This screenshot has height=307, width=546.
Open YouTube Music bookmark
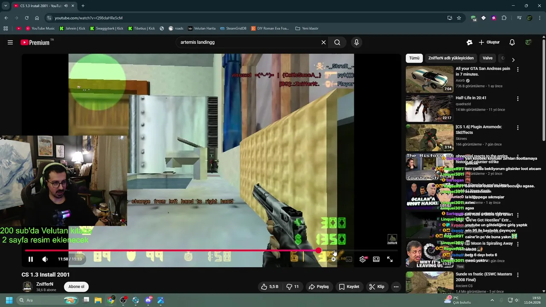coord(40,29)
